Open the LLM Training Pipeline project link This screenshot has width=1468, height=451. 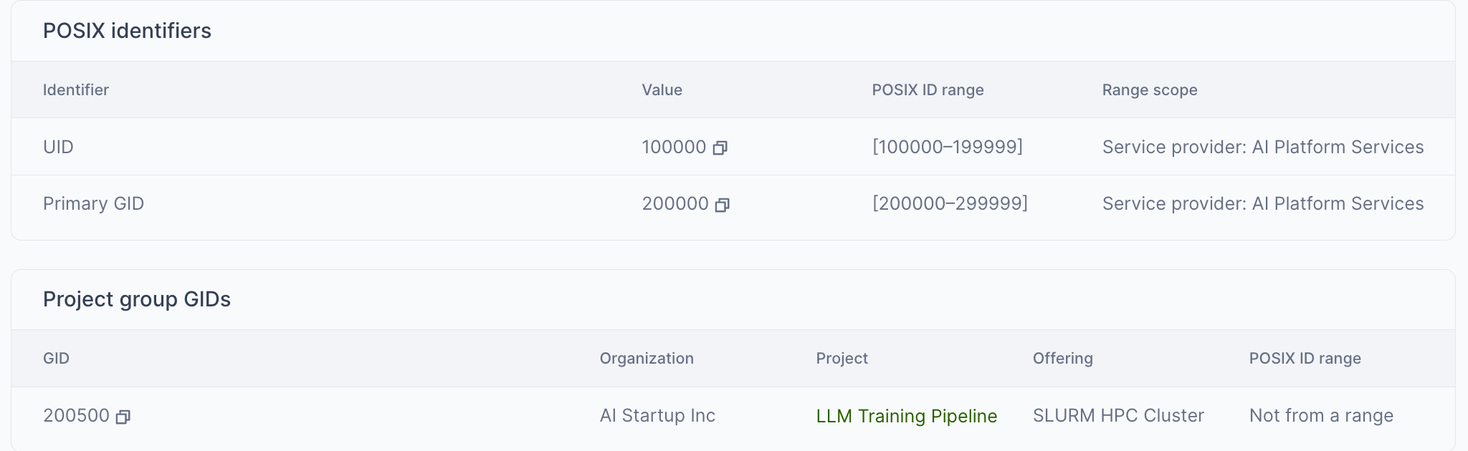tap(906, 416)
